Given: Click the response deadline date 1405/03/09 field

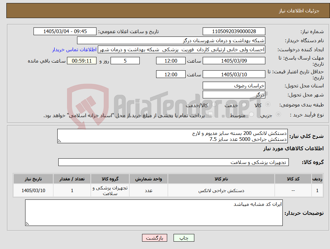Looking at the screenshot, I should coord(234,61).
